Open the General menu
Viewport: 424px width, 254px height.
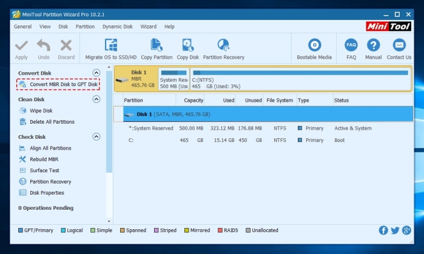pyautogui.click(x=22, y=27)
